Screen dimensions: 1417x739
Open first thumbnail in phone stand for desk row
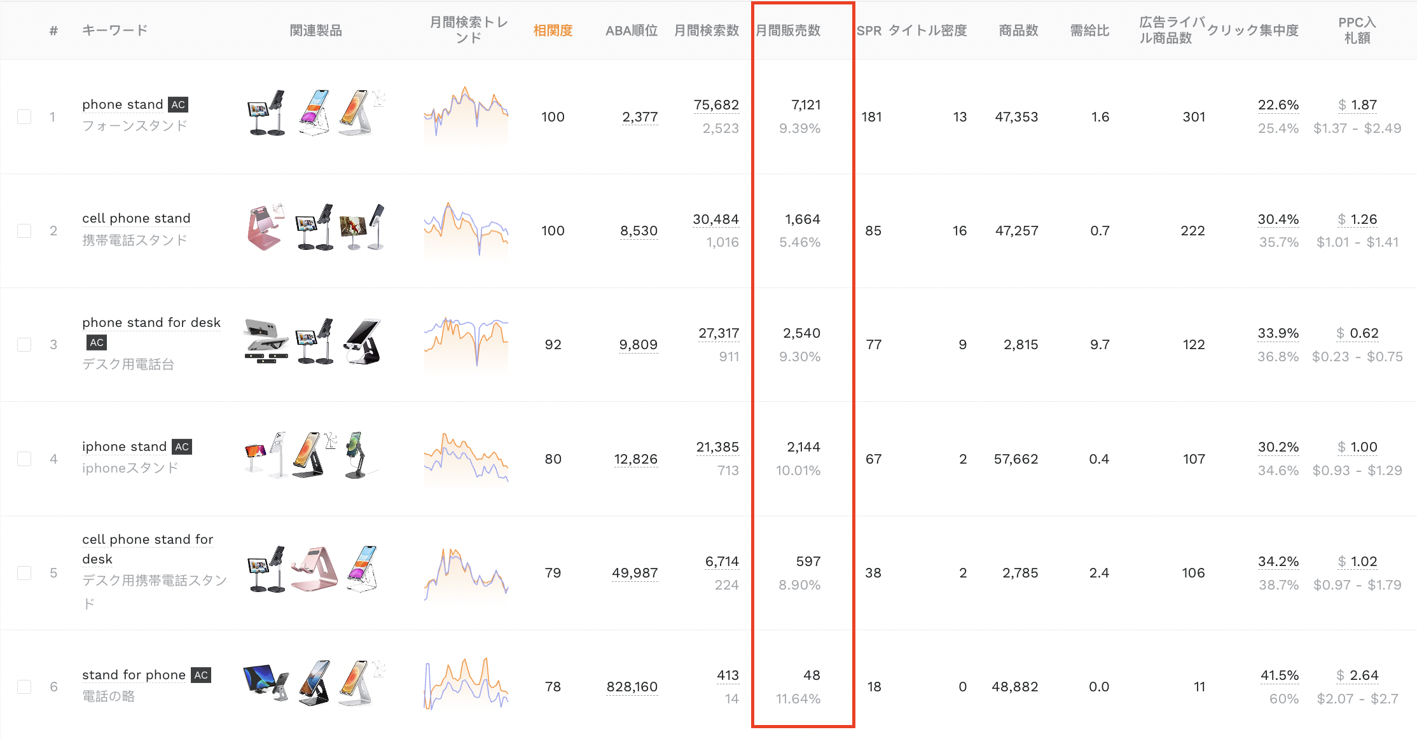click(266, 342)
